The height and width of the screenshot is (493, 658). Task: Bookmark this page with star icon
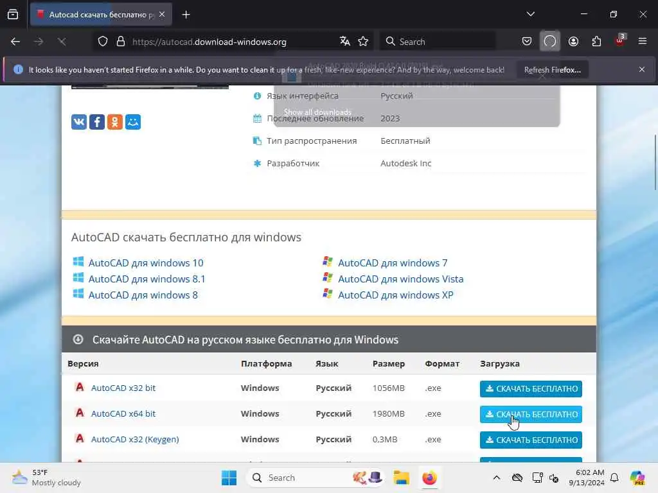click(363, 42)
